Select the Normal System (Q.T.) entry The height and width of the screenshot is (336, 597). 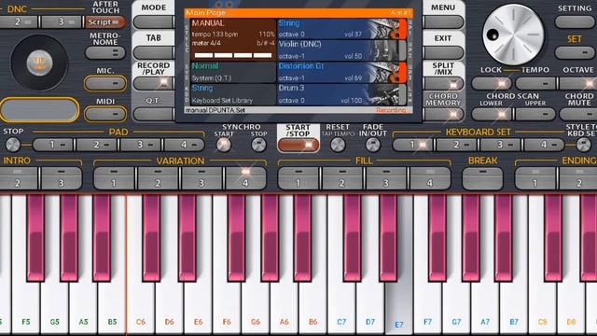pos(233,73)
